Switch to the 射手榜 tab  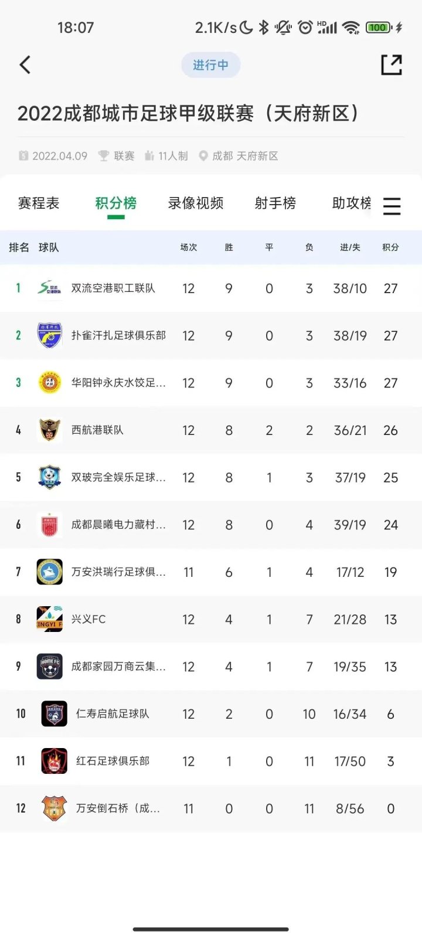coord(275,203)
